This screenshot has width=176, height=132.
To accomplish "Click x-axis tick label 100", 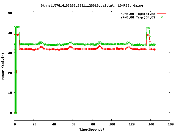I will [112, 124].
